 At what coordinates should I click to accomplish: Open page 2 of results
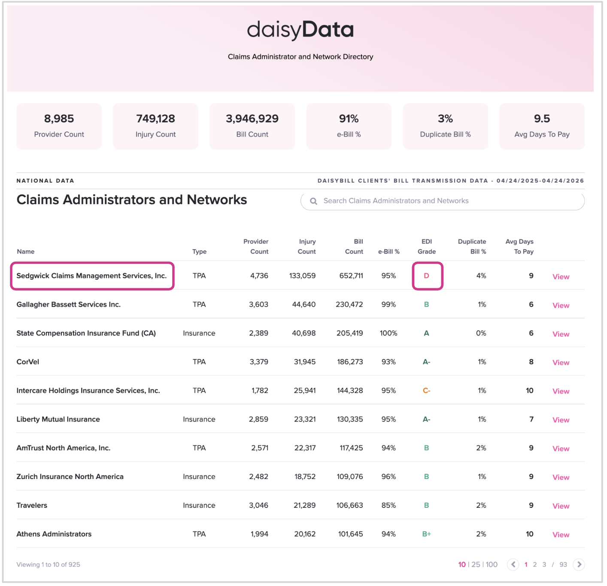pos(535,565)
